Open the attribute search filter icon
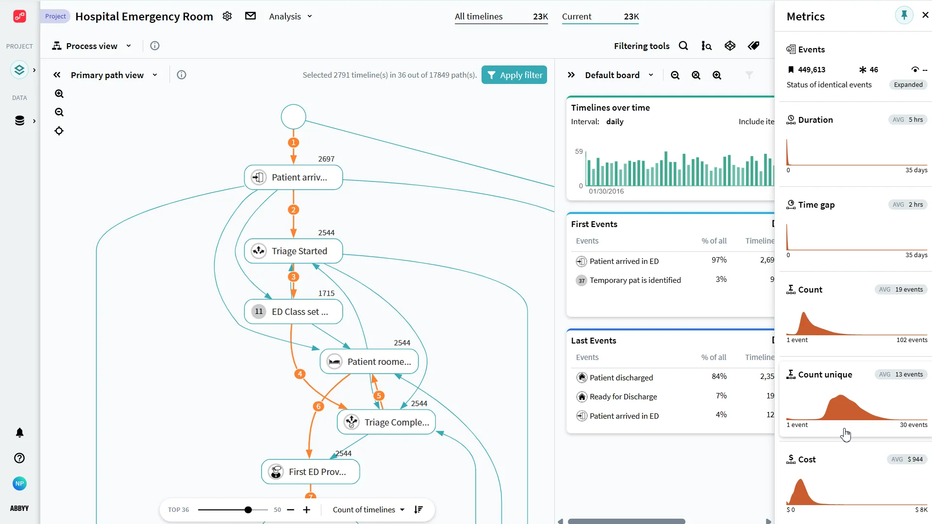The image size is (932, 524). pos(707,46)
